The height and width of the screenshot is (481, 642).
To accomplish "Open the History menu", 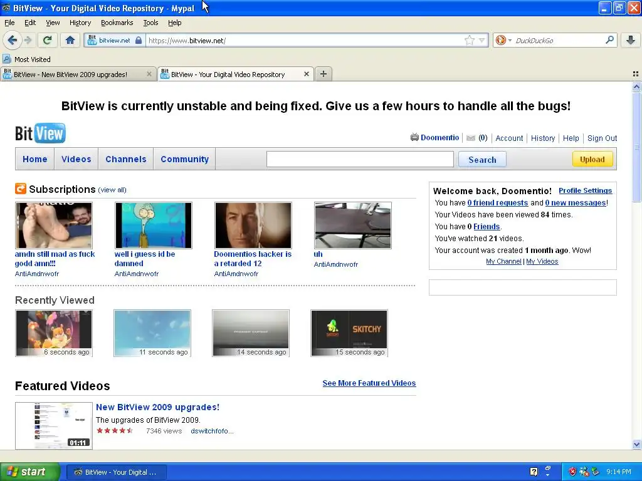I will coord(80,23).
